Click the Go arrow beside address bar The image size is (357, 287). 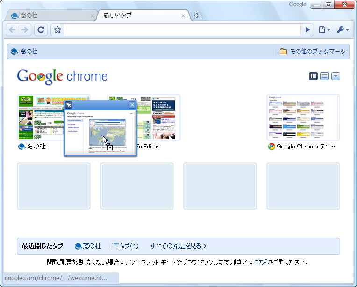click(307, 29)
